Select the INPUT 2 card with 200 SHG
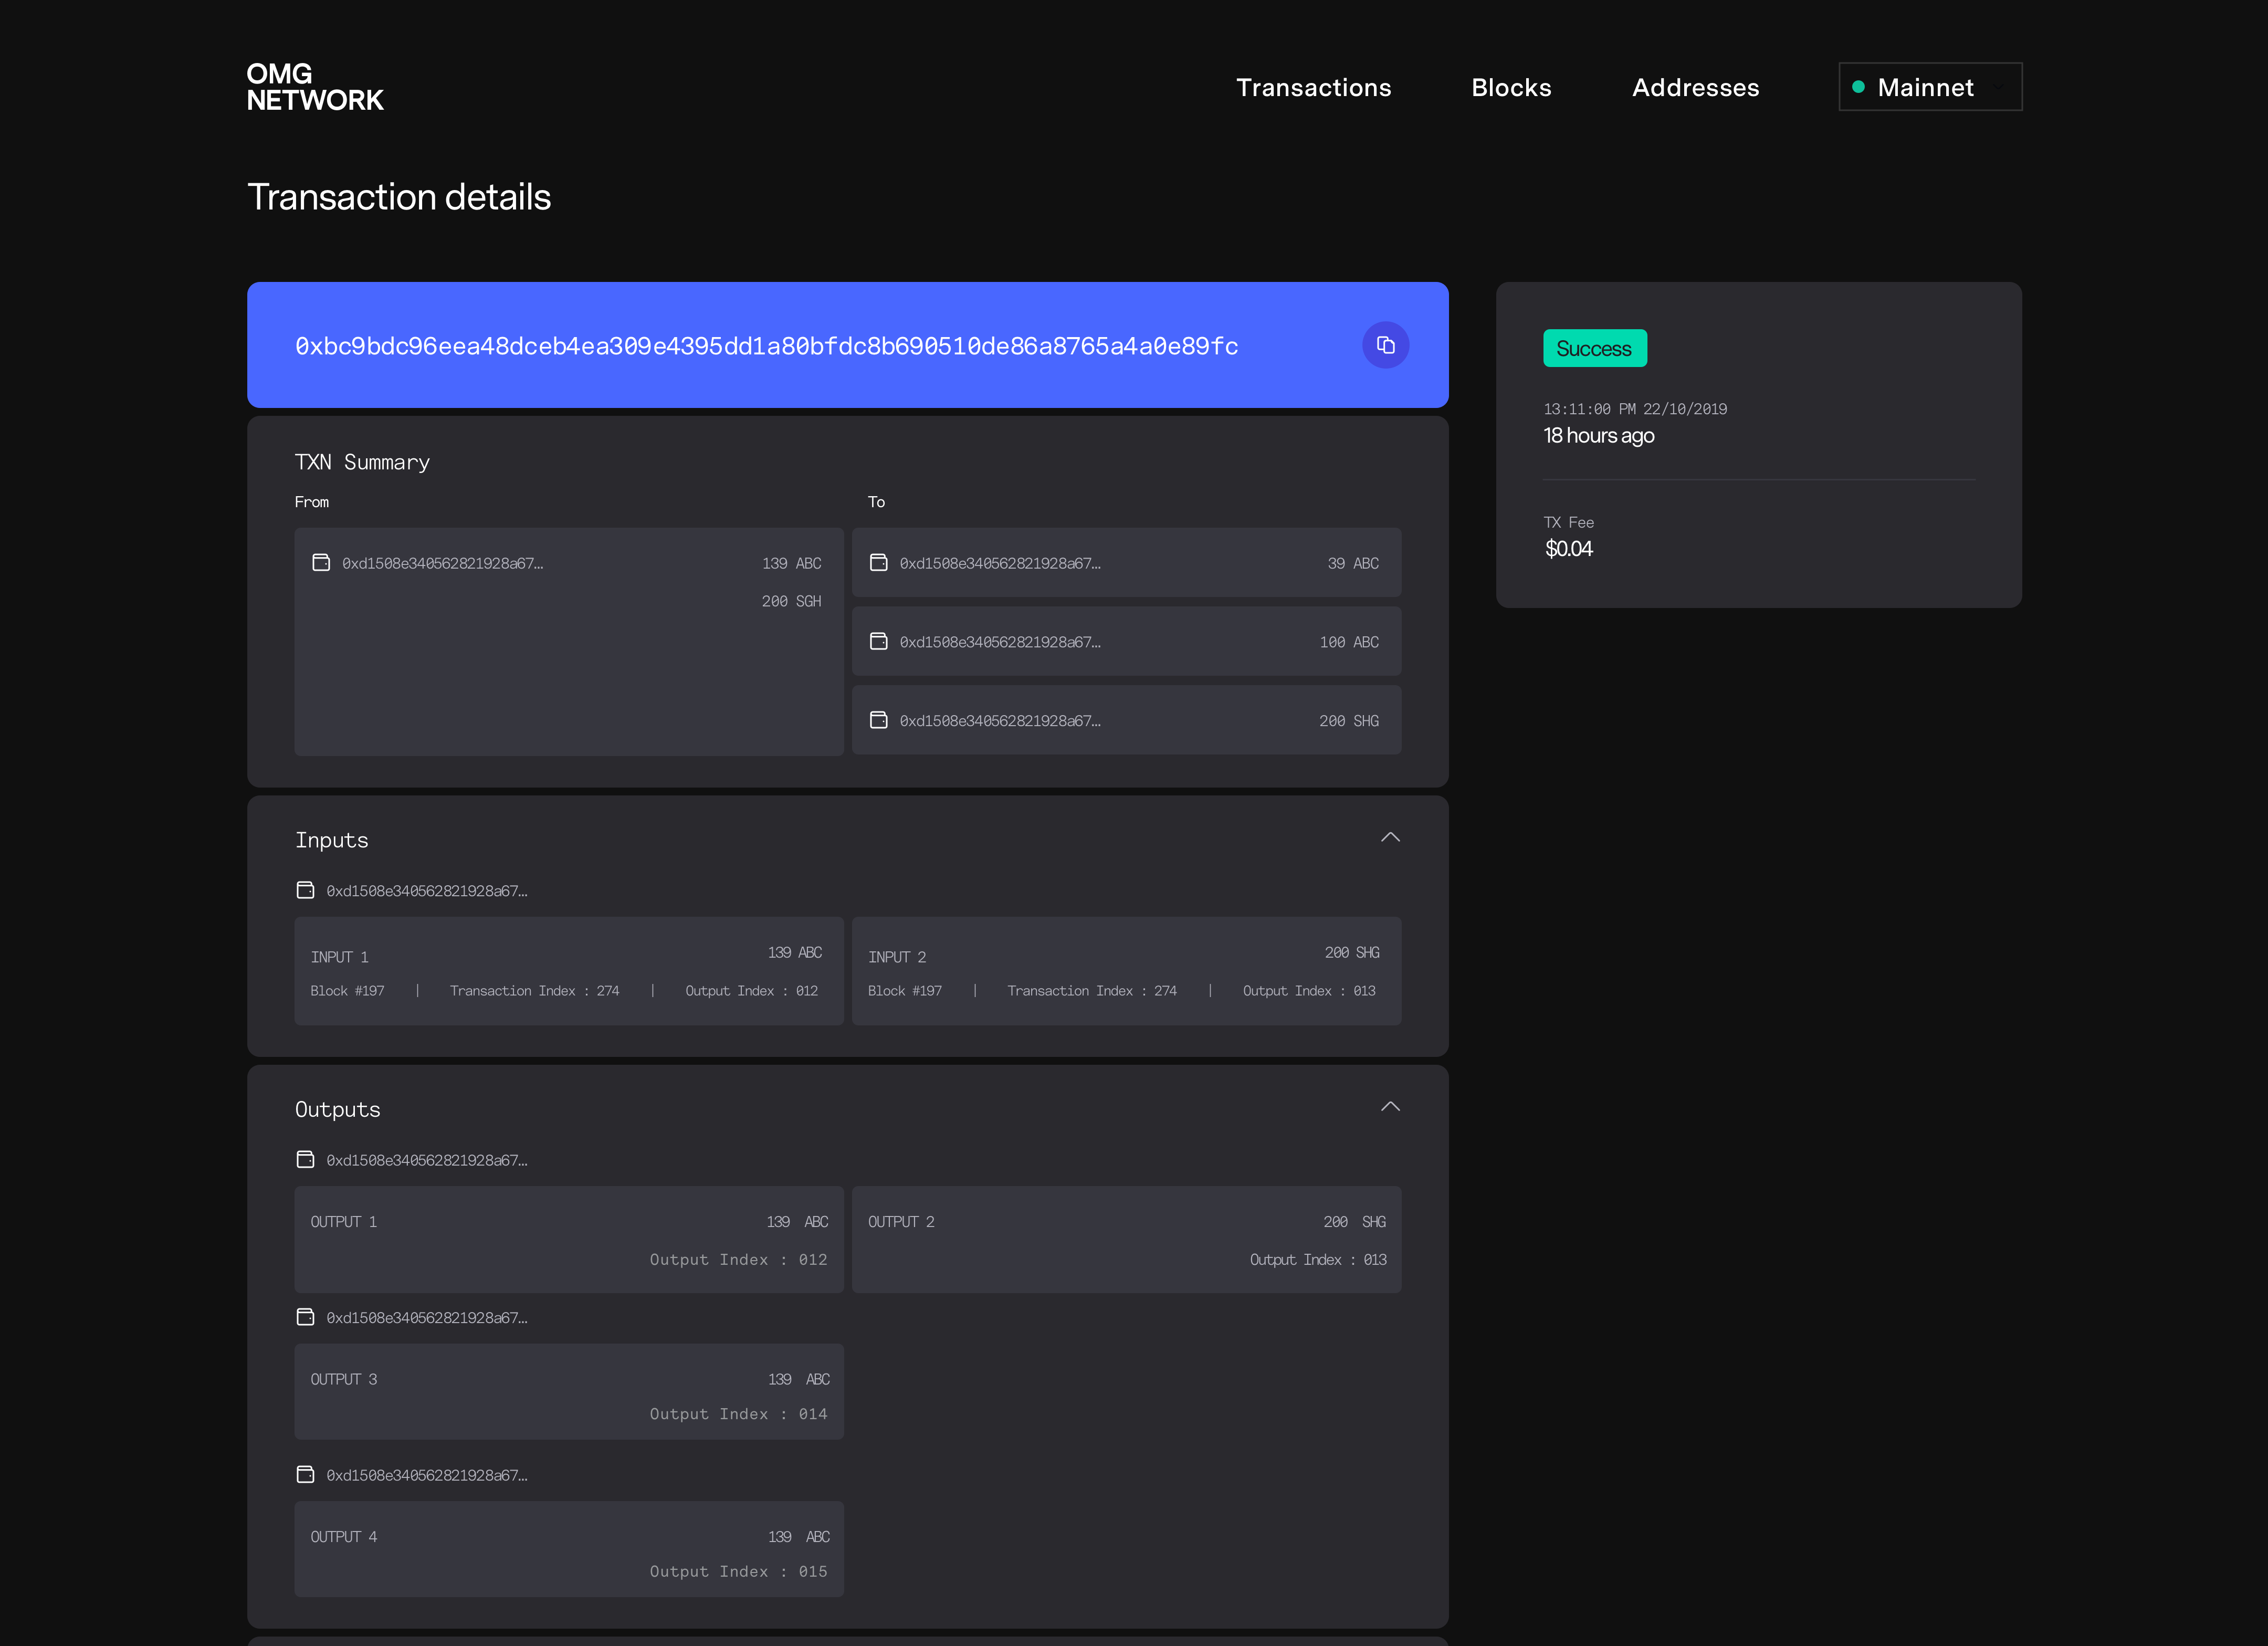The height and width of the screenshot is (1646, 2268). click(1125, 970)
